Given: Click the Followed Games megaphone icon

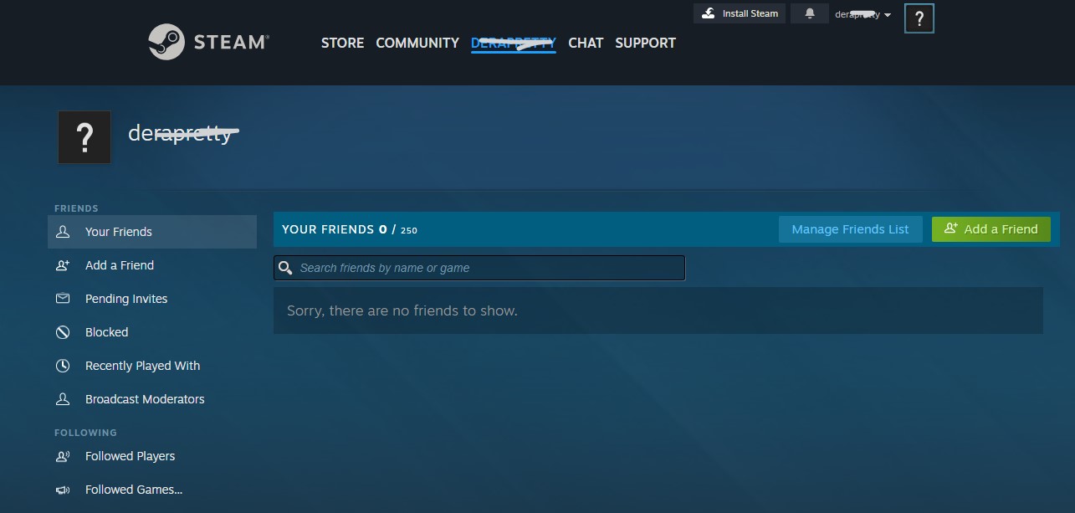Looking at the screenshot, I should (x=63, y=490).
